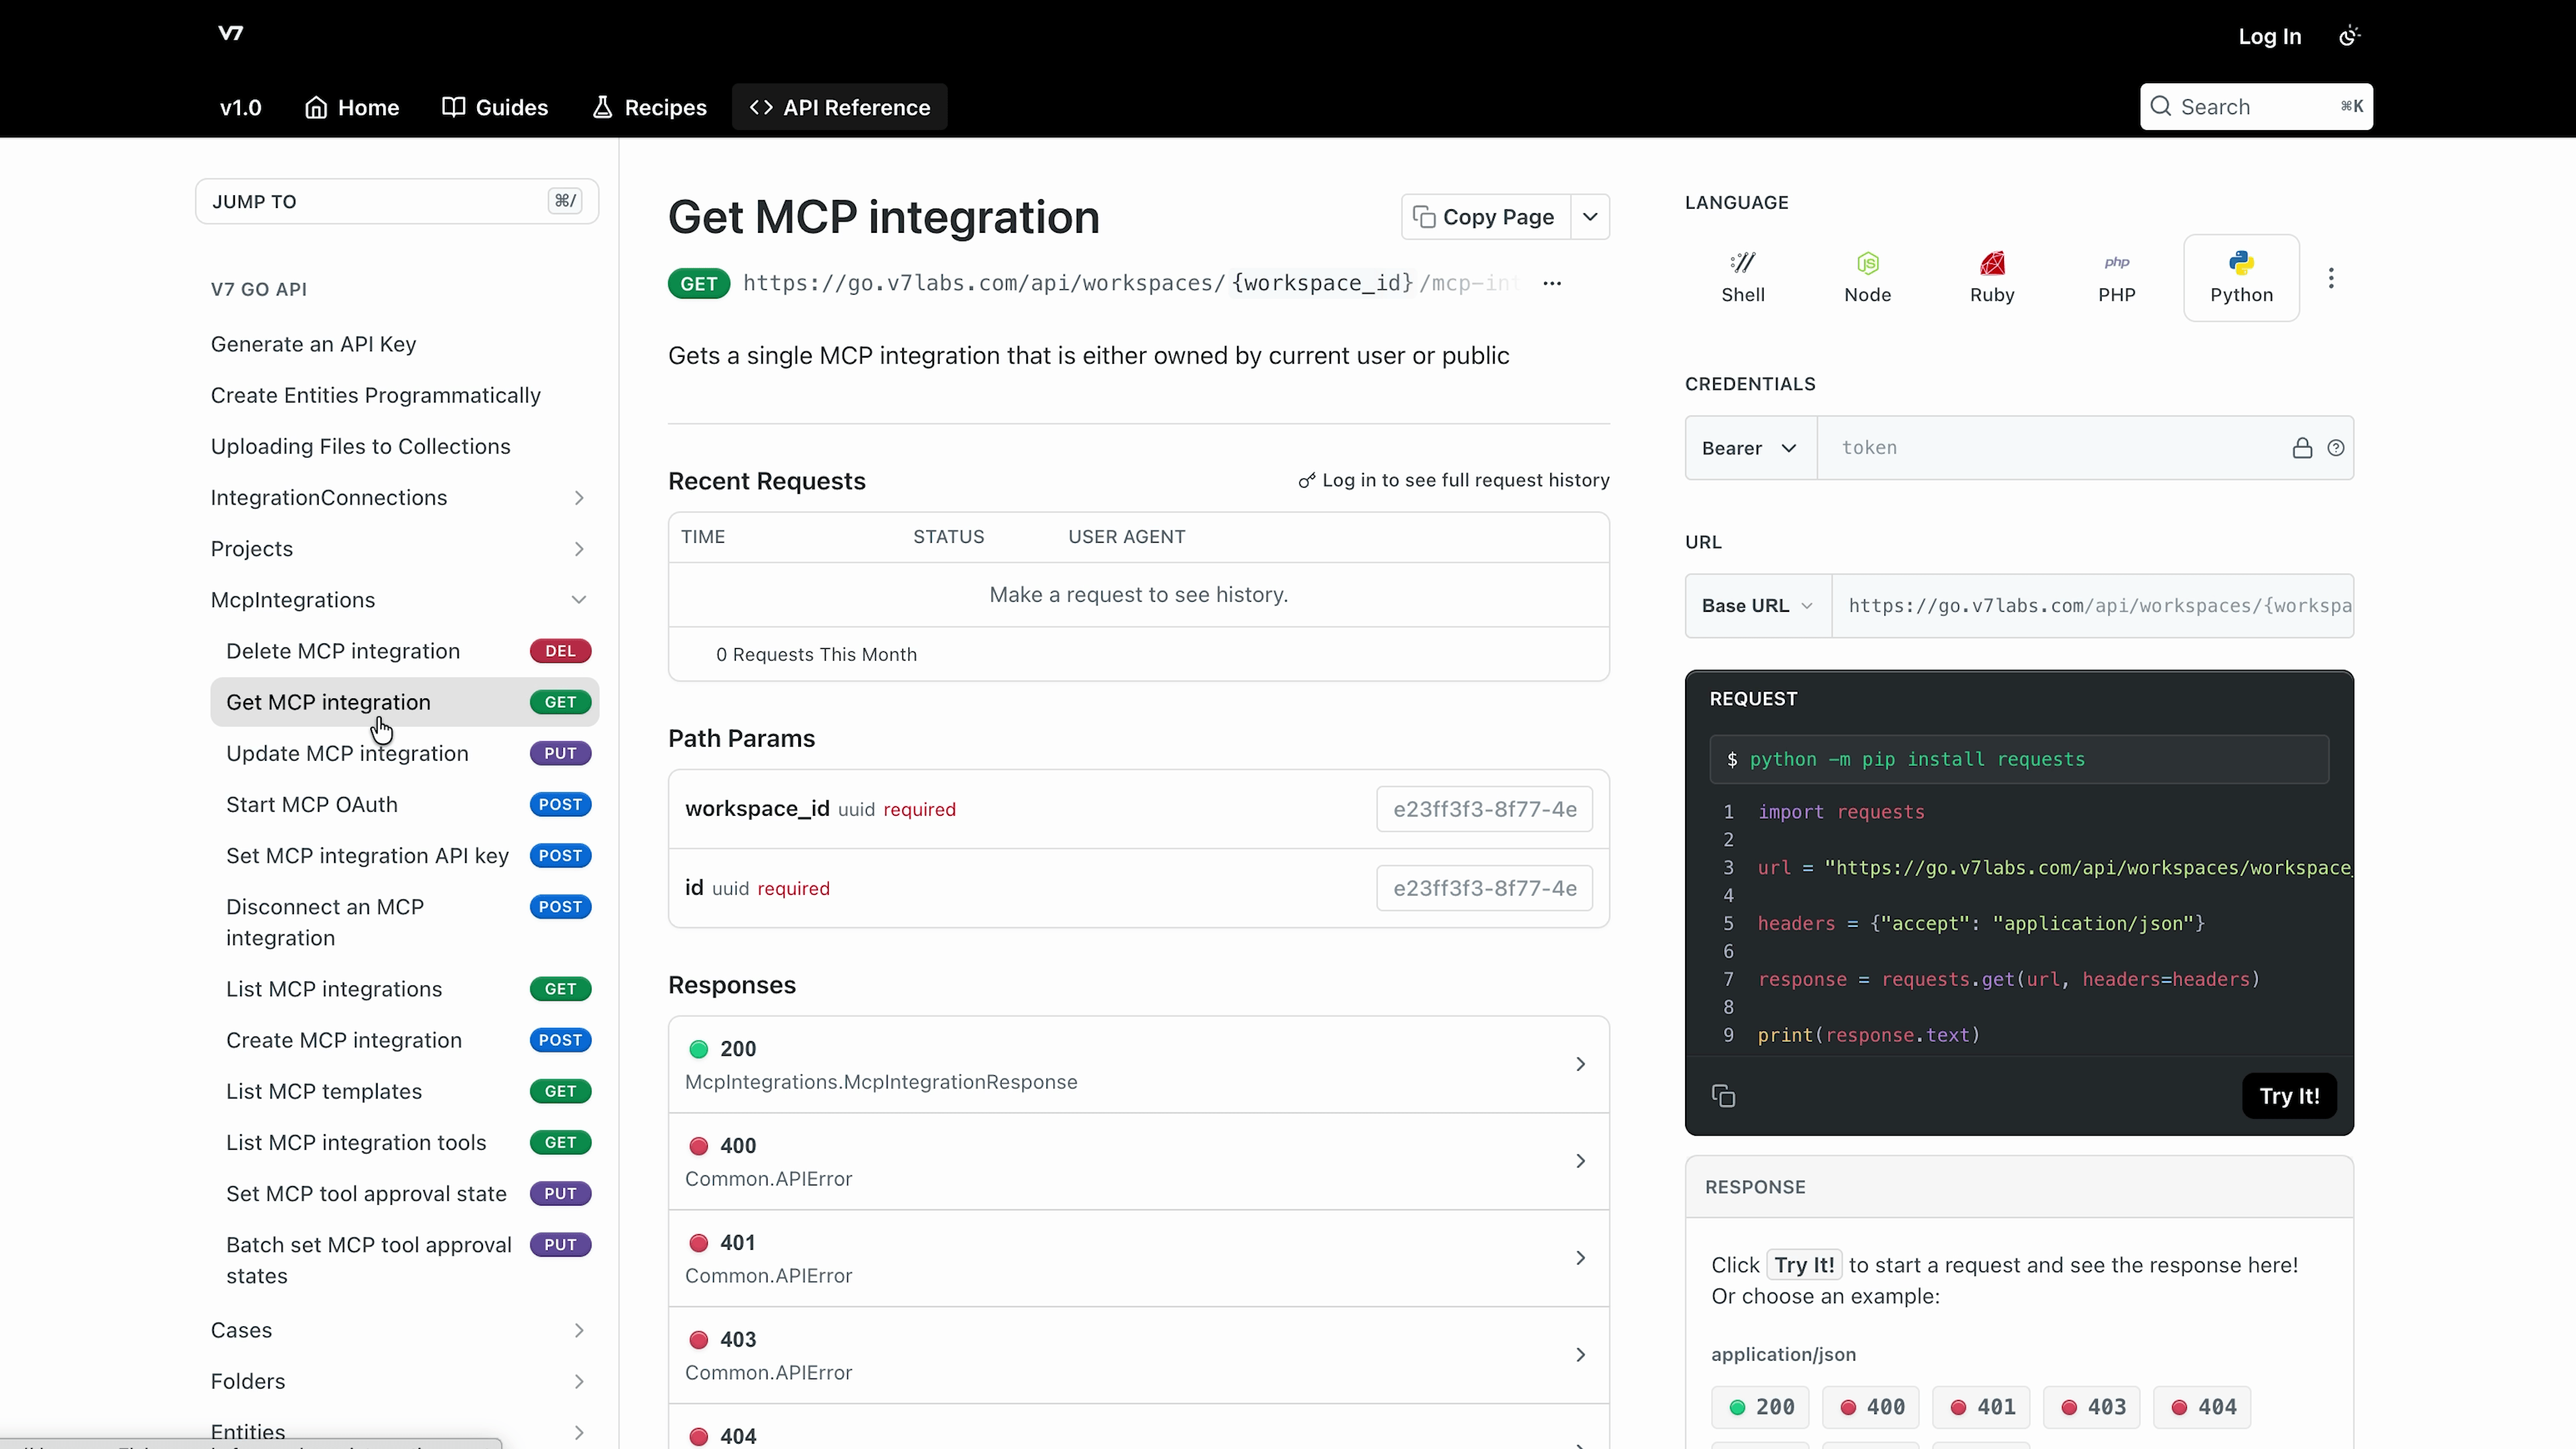Show the 404 example response
This screenshot has height=1449, width=2576.
coord(2203,1407)
